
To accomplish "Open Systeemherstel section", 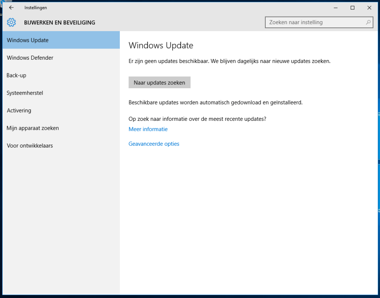I will (61, 93).
